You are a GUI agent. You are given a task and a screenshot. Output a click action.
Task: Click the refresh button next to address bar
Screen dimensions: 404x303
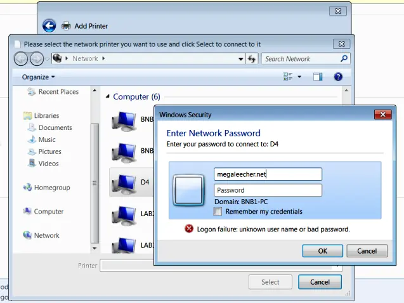tap(251, 59)
